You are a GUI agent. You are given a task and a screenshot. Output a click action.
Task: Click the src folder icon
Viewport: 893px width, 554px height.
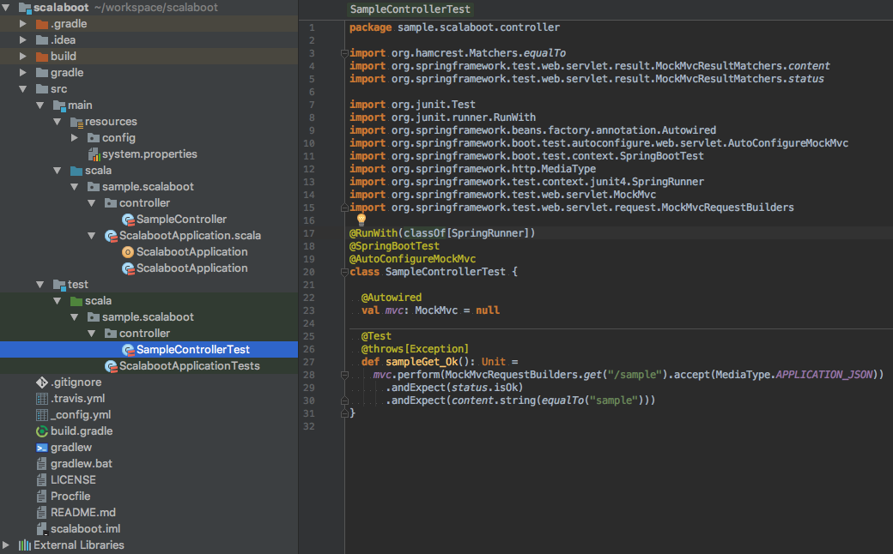(41, 88)
